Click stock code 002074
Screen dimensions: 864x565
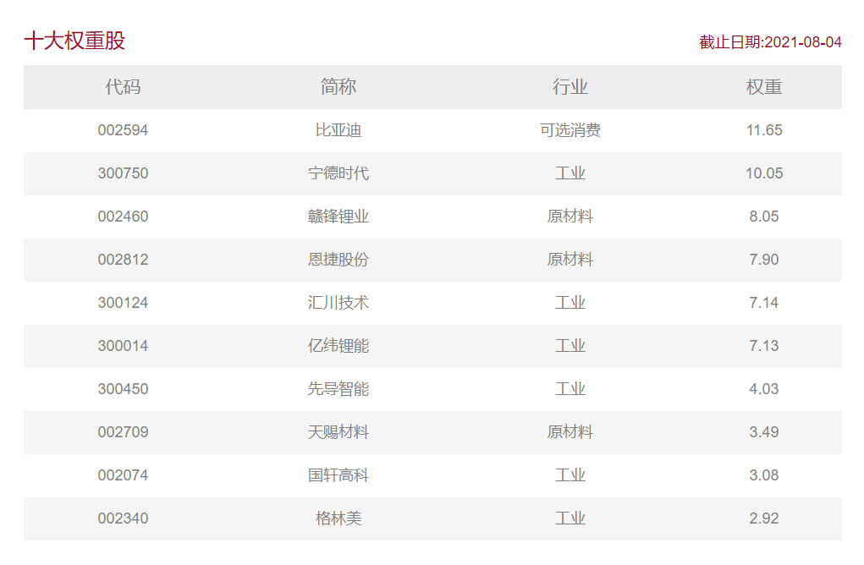(x=123, y=475)
